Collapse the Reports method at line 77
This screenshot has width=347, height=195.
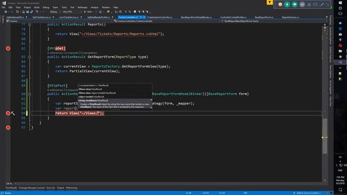29,24
